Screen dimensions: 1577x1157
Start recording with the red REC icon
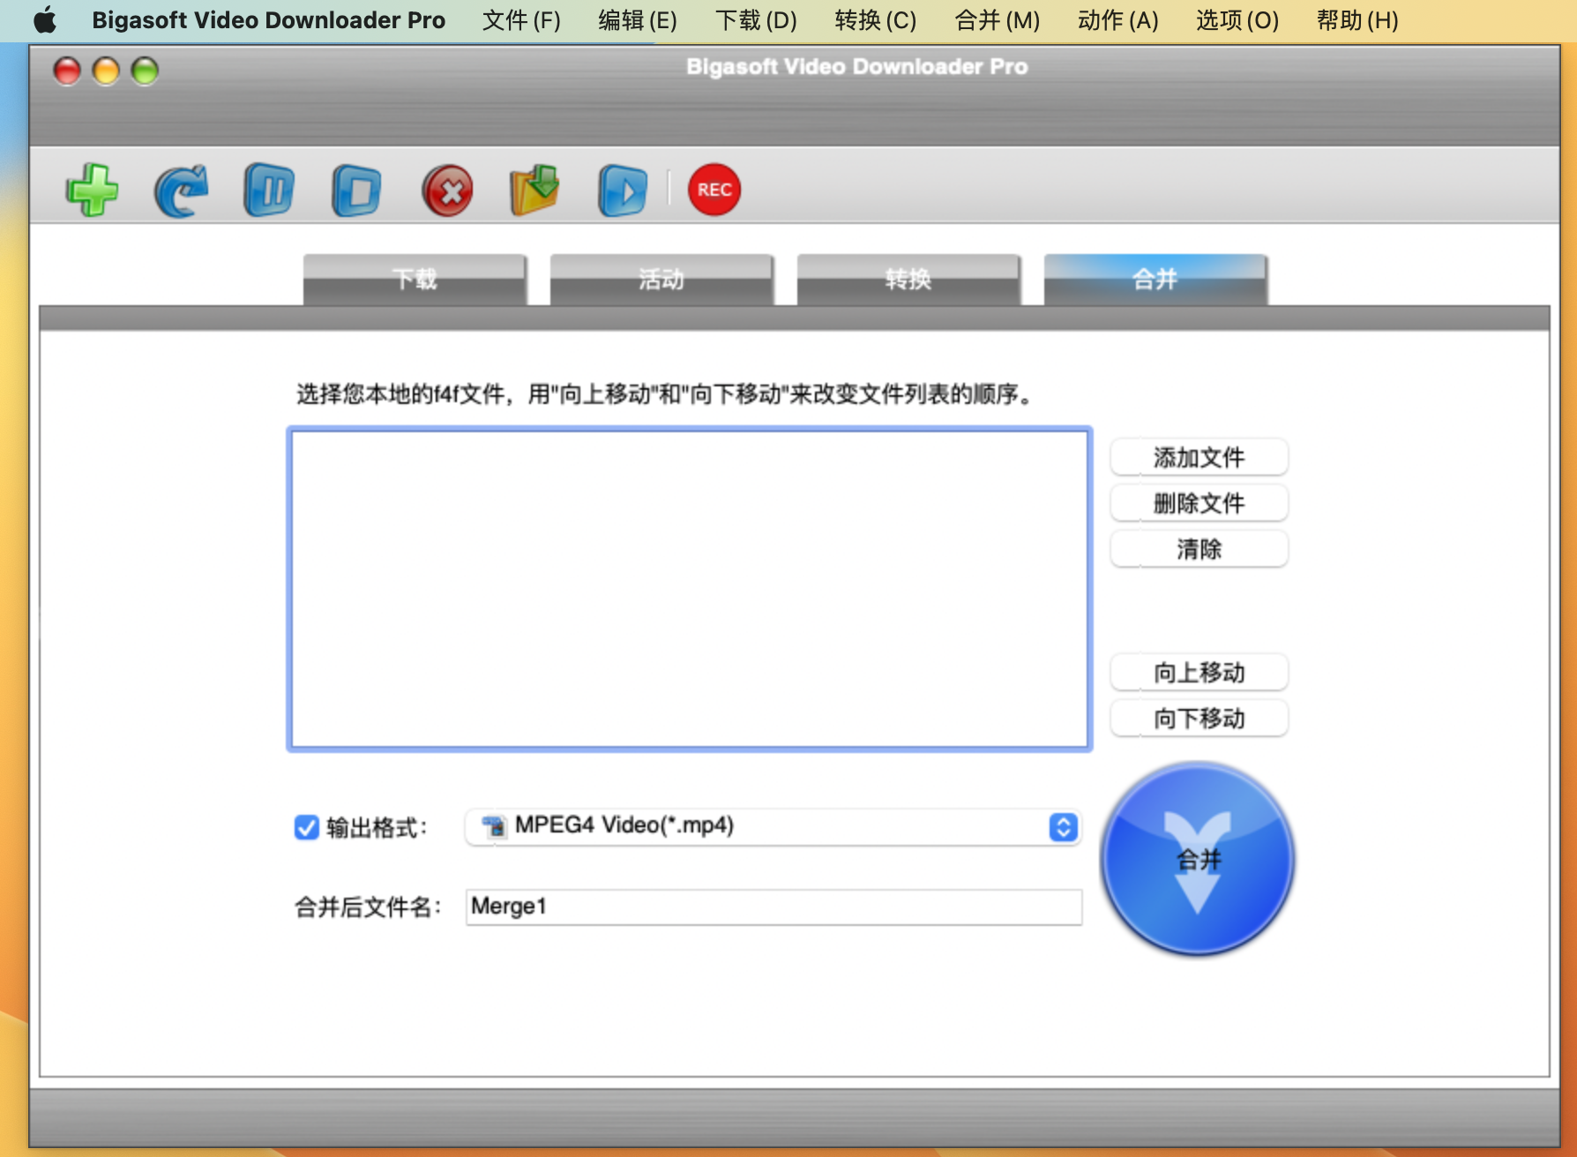(714, 190)
